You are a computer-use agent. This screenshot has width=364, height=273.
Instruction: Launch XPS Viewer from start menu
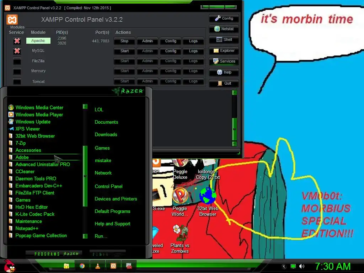pos(27,129)
